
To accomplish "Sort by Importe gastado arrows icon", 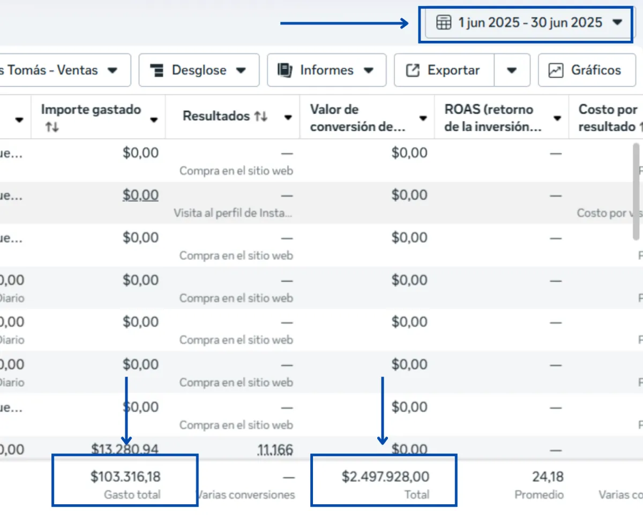I will (52, 128).
